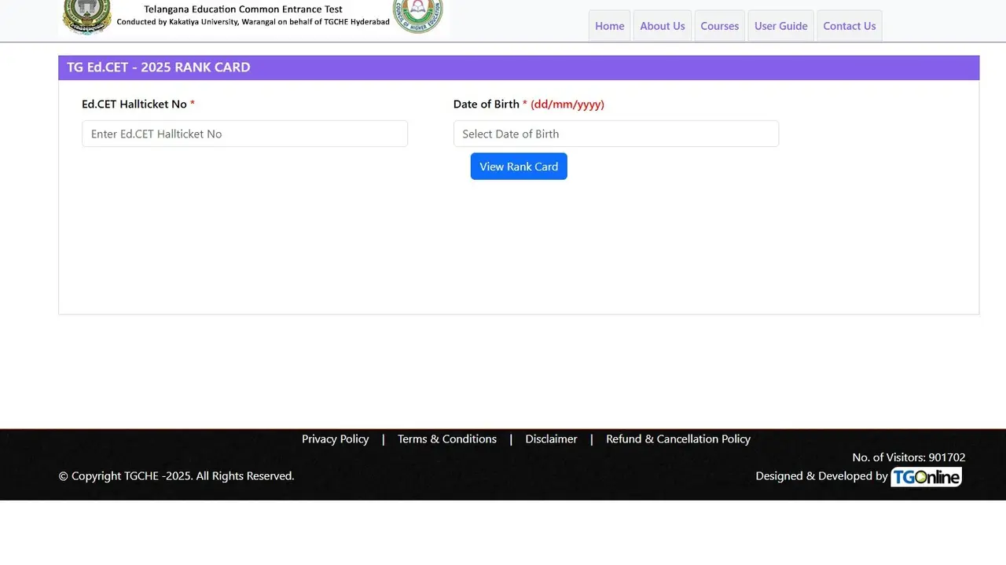Open the User Guide
Screen dimensions: 1006x565
(780, 25)
